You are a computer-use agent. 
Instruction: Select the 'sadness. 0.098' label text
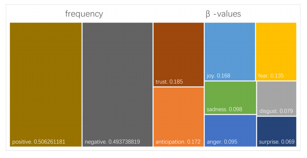point(224,109)
